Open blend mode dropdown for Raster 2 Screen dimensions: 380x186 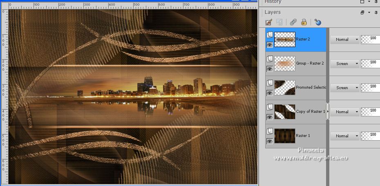(344, 40)
